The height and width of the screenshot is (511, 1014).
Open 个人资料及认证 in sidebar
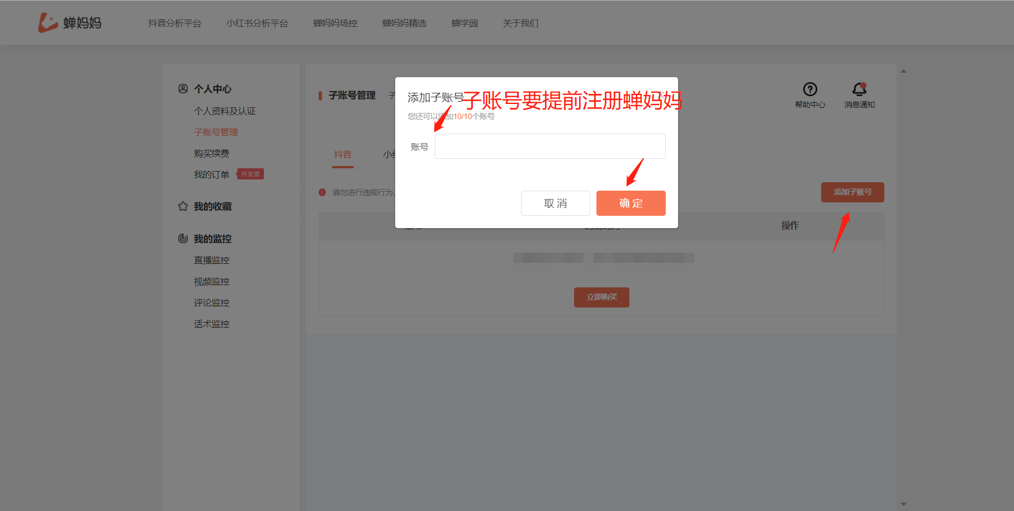[x=225, y=111]
